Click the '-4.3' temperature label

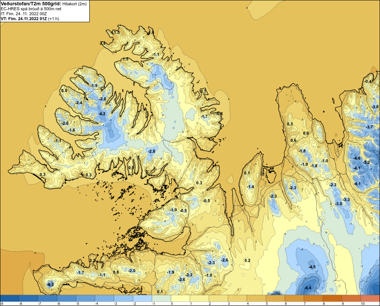pyautogui.click(x=50, y=284)
